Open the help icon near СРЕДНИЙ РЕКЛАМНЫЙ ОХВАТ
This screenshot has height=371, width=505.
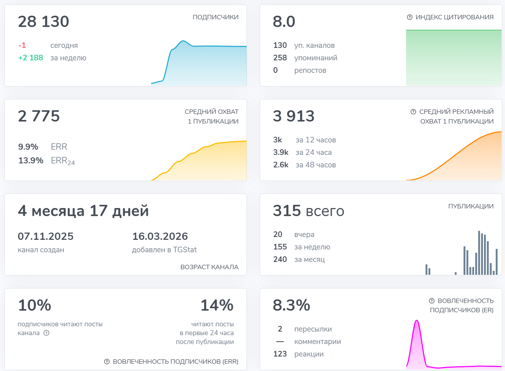pos(413,111)
